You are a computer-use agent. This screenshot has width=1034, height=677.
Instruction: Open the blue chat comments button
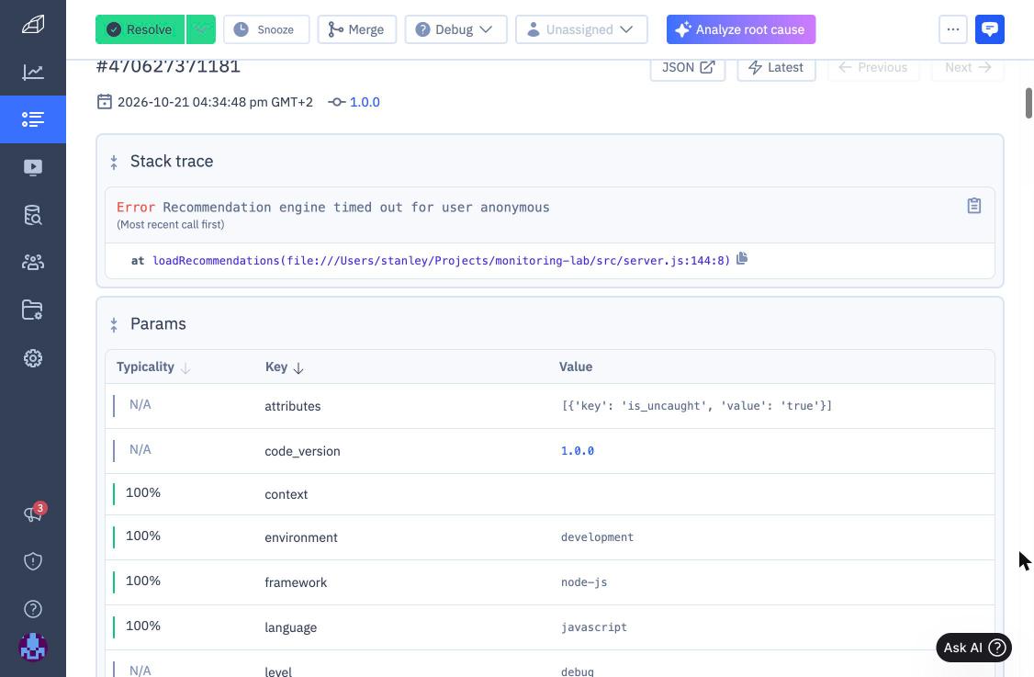(989, 29)
